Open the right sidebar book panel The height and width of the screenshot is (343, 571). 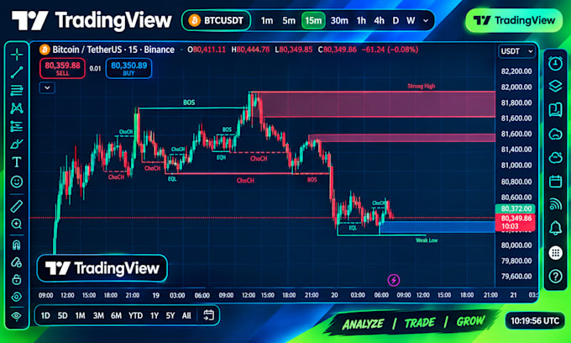pyautogui.click(x=555, y=110)
